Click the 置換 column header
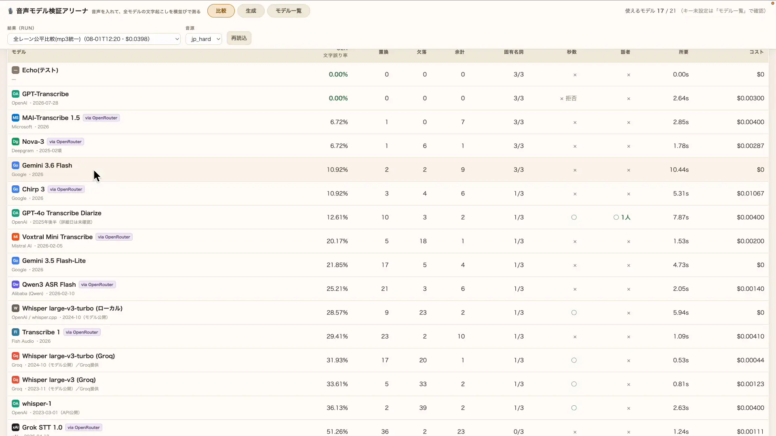 pyautogui.click(x=384, y=52)
